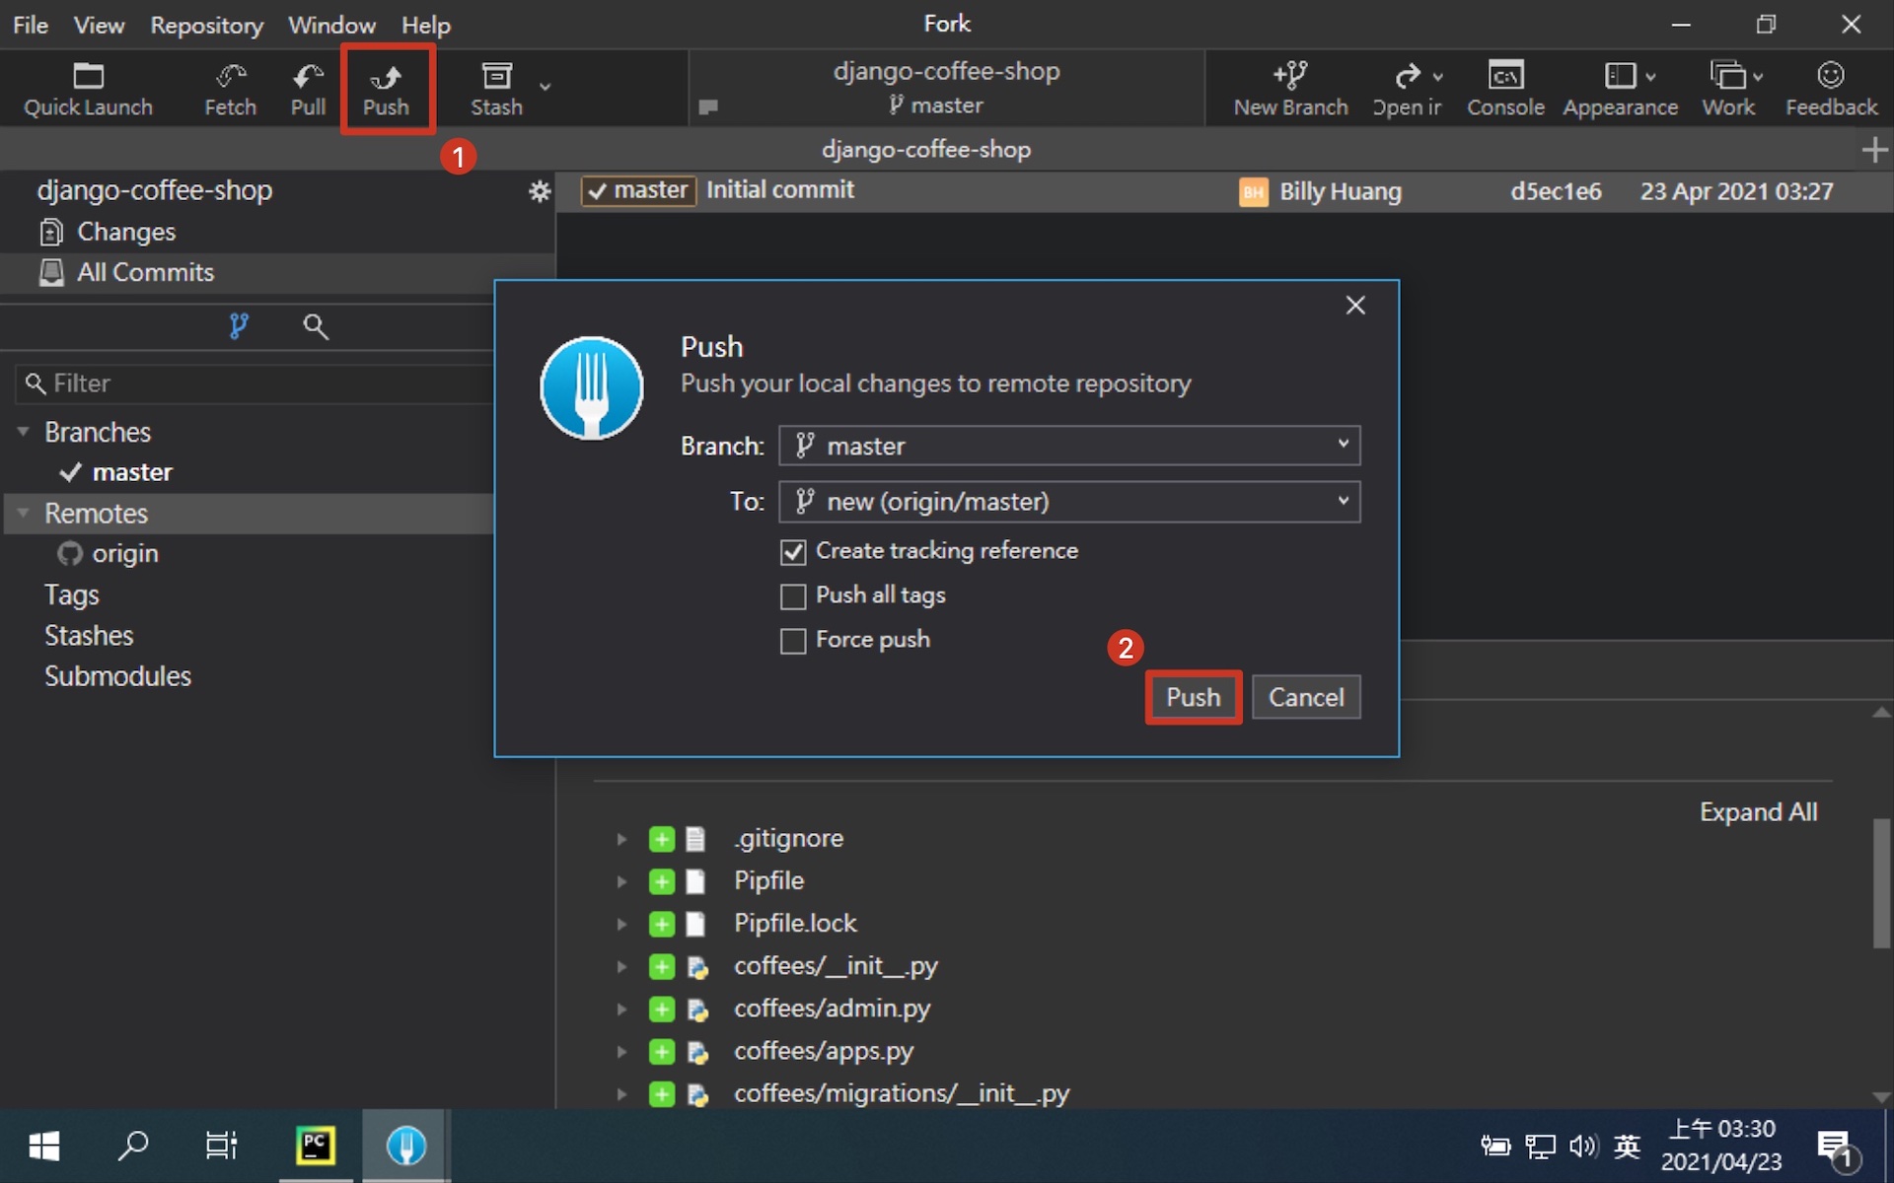
Task: Enable Push all tags checkbox
Action: pos(793,596)
